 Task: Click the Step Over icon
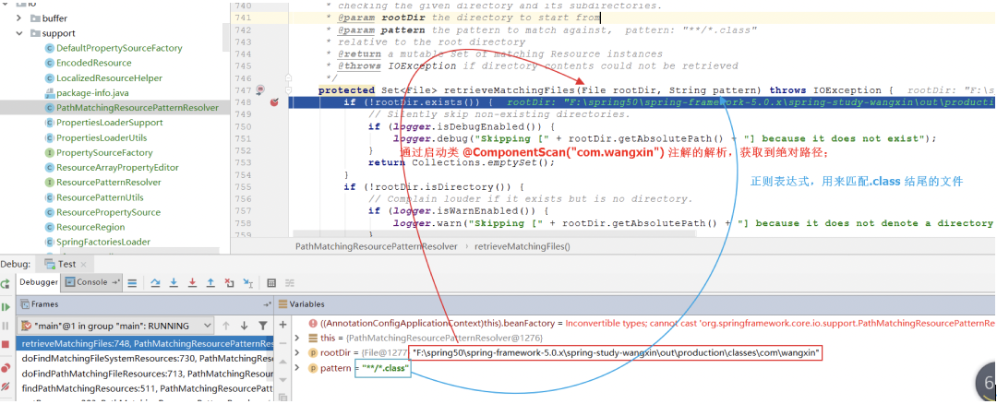coord(155,282)
